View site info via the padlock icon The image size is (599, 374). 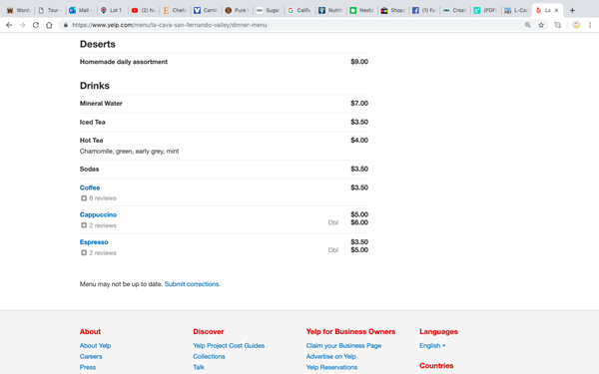pos(66,25)
